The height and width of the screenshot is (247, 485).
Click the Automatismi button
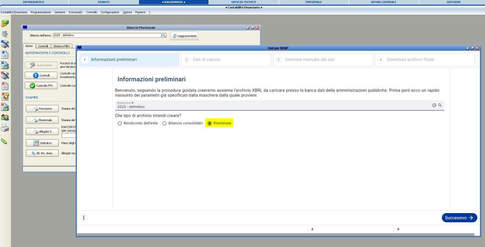click(x=41, y=65)
